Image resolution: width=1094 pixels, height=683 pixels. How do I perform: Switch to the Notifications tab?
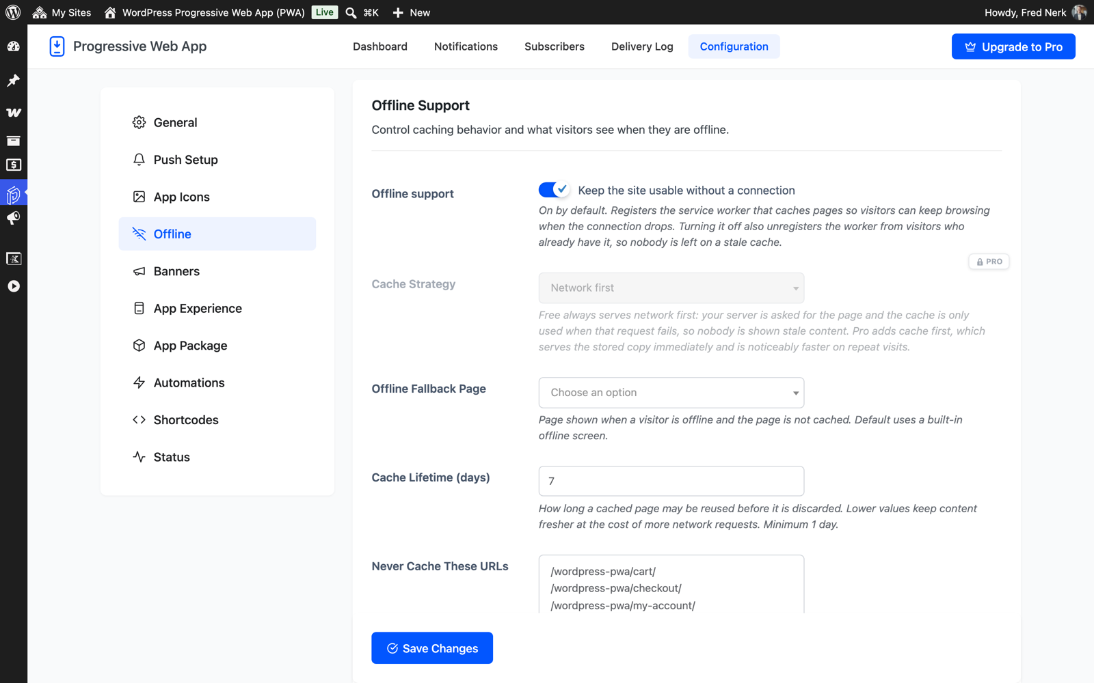466,46
